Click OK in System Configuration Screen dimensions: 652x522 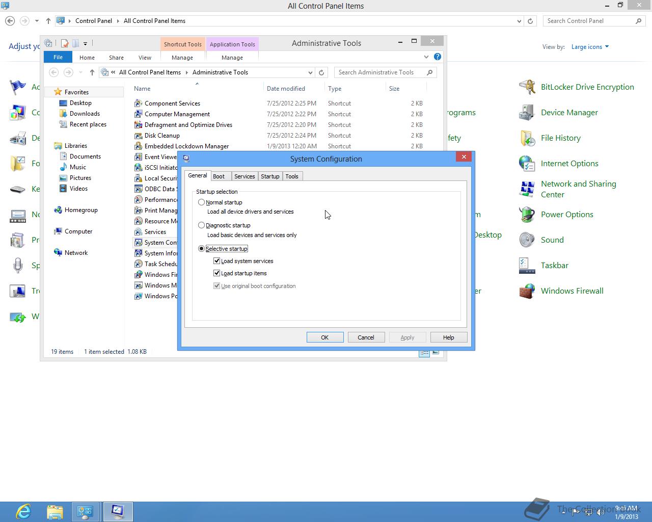coord(325,337)
